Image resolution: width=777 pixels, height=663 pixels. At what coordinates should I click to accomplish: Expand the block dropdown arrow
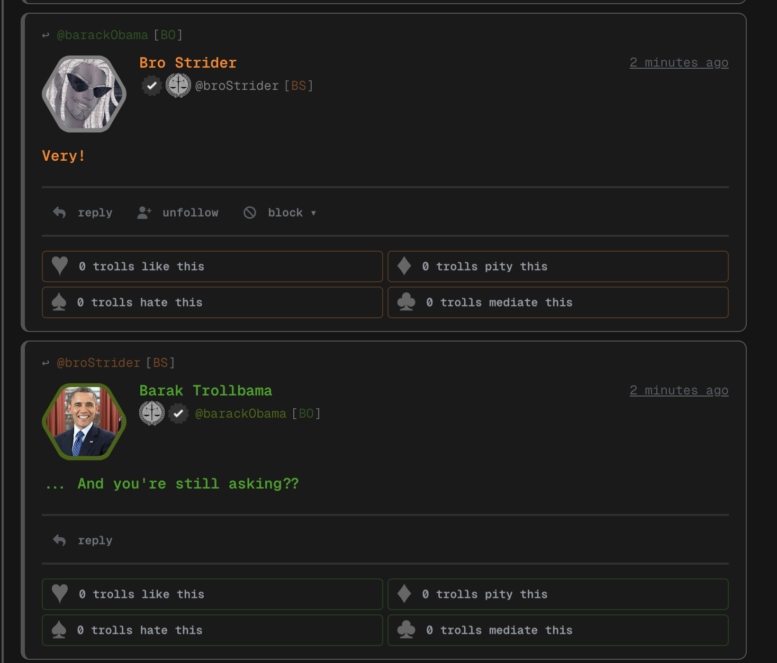coord(313,213)
